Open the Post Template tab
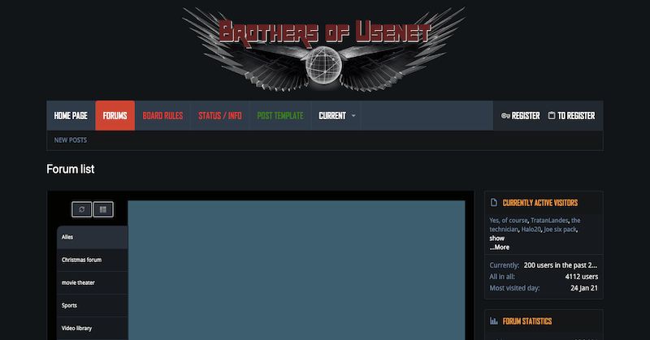This screenshot has width=650, height=340. coord(280,115)
